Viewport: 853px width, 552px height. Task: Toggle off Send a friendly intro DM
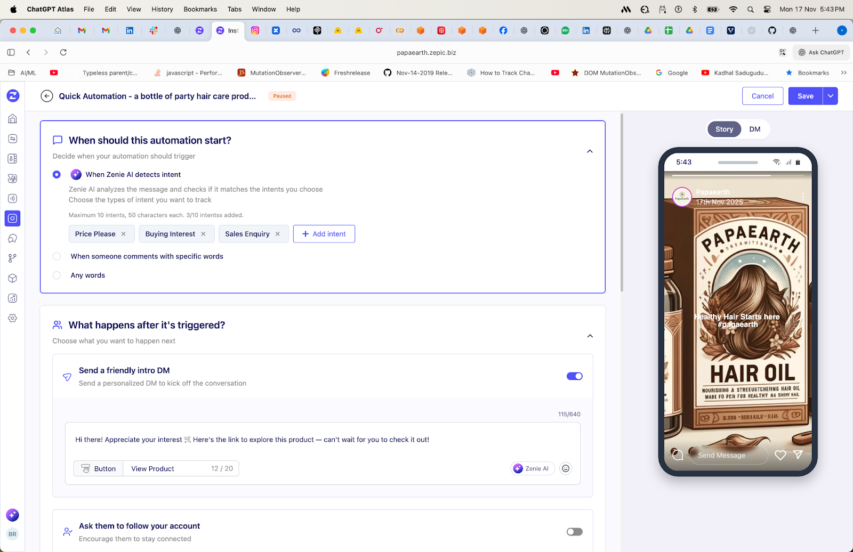pos(574,376)
